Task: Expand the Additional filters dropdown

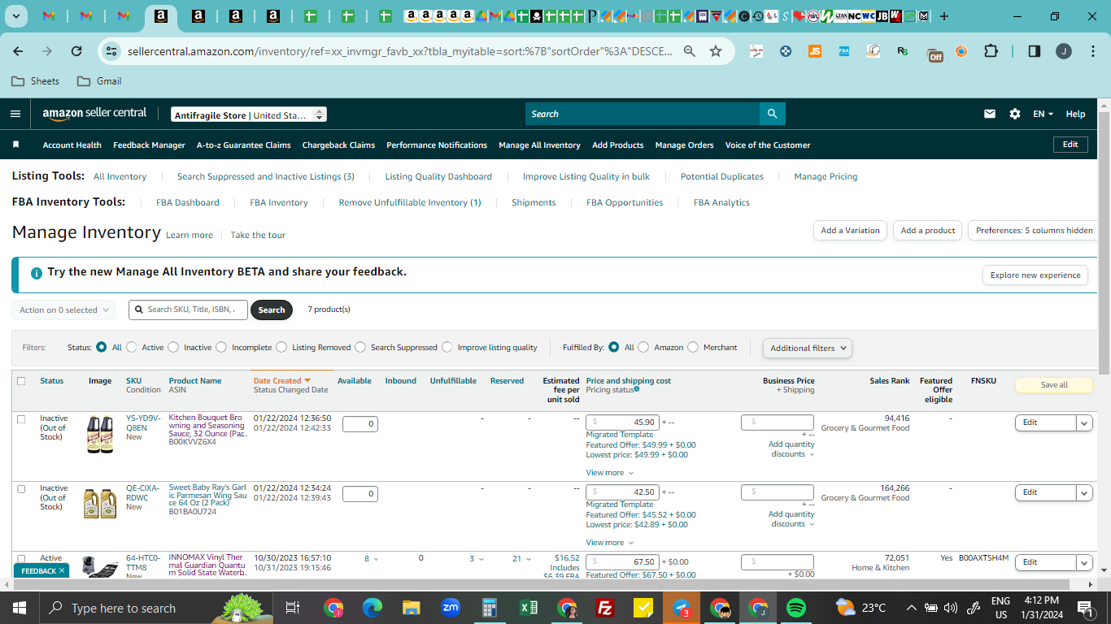Action: pos(808,348)
